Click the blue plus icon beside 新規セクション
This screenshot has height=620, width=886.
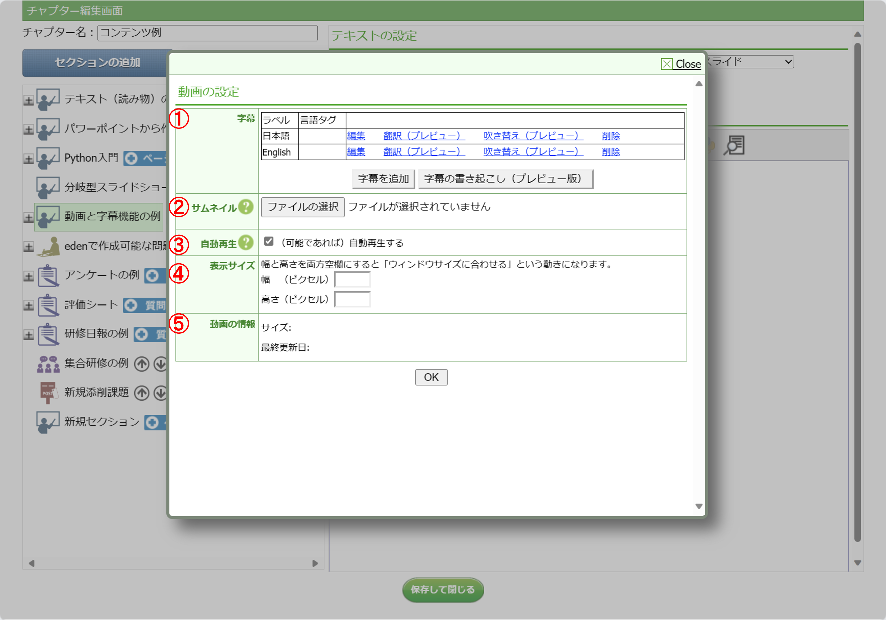[x=152, y=422]
